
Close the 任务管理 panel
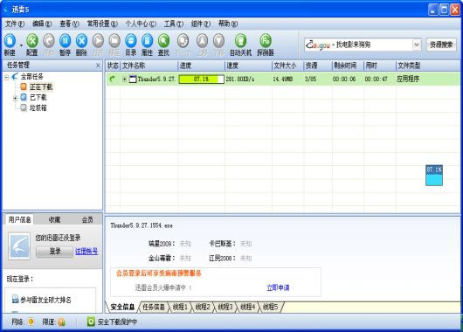pyautogui.click(x=98, y=66)
